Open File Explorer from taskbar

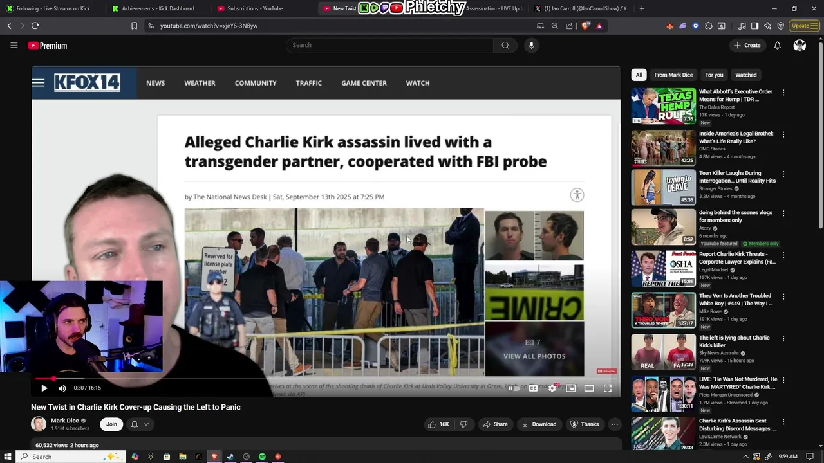click(182, 457)
